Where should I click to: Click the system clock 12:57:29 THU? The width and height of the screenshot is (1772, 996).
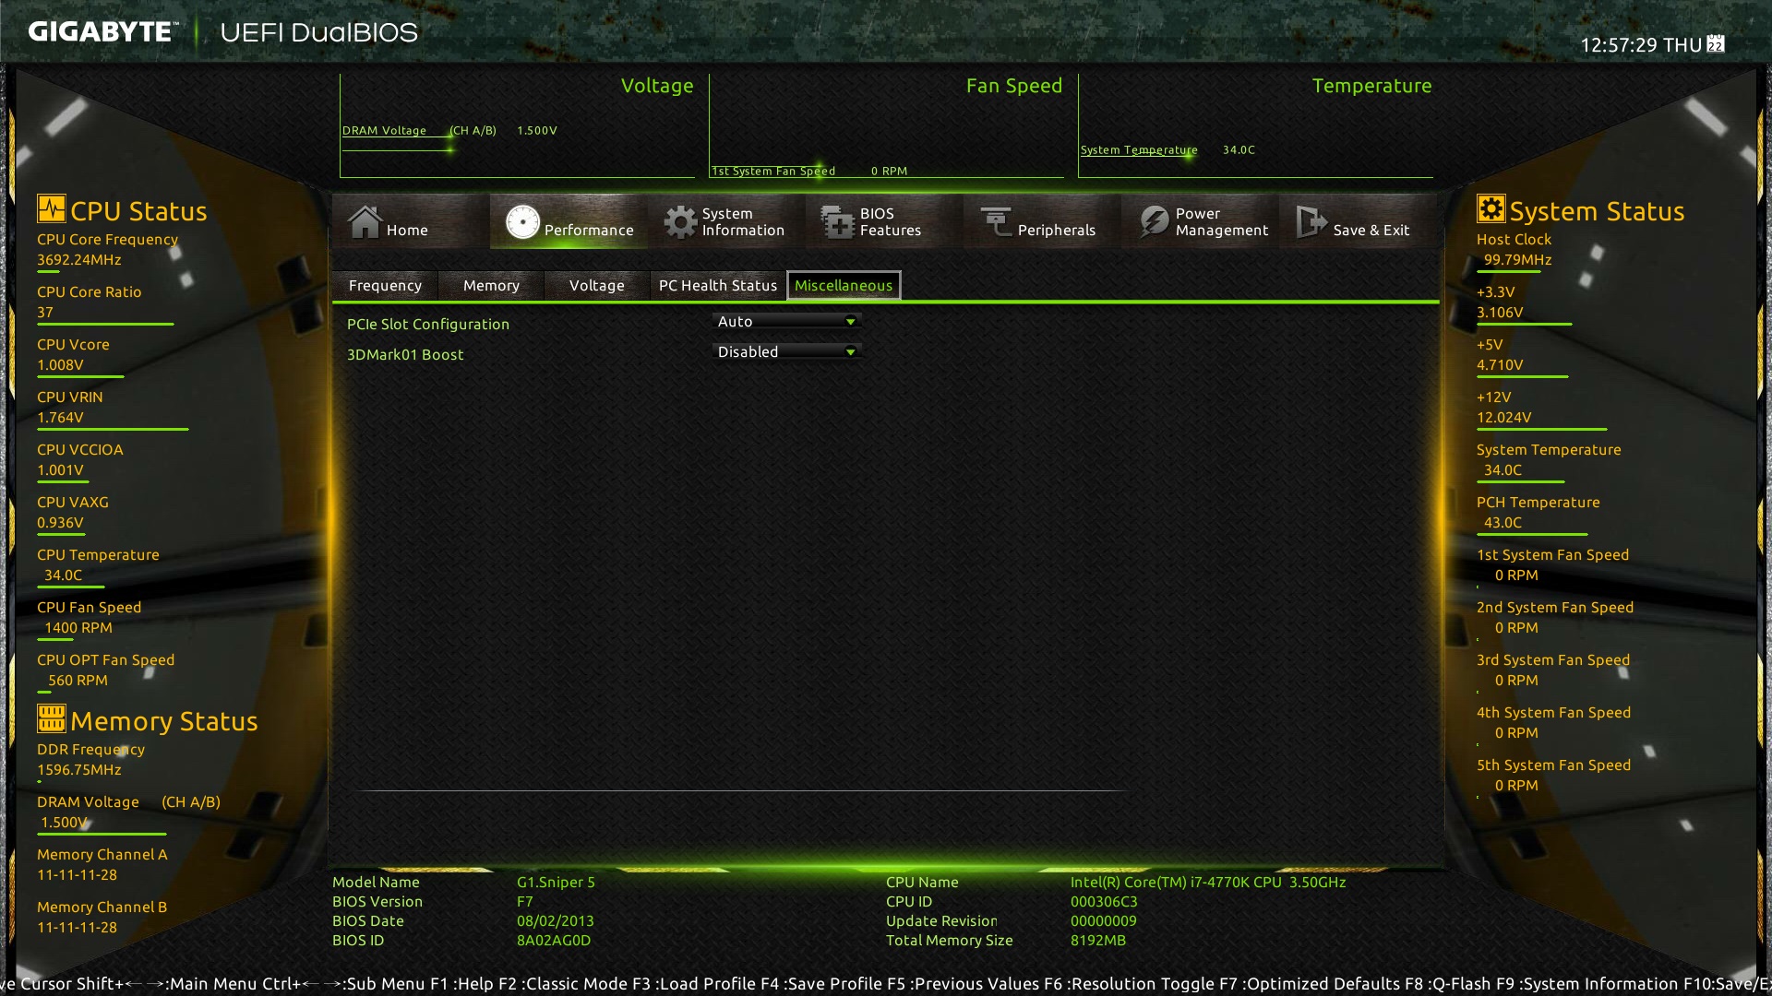[x=1641, y=45]
